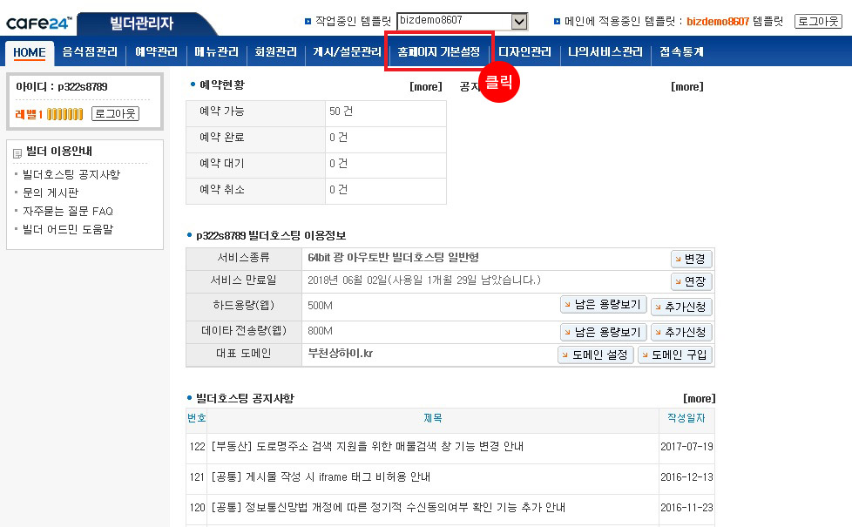Click the sidebar 로그아웃 button

[x=114, y=114]
